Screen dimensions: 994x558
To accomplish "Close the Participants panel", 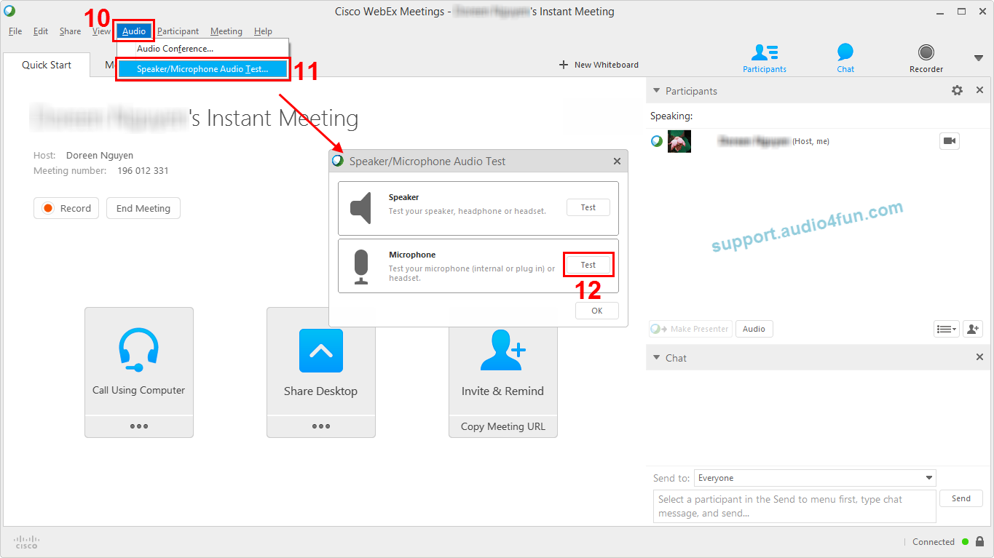I will [x=979, y=90].
